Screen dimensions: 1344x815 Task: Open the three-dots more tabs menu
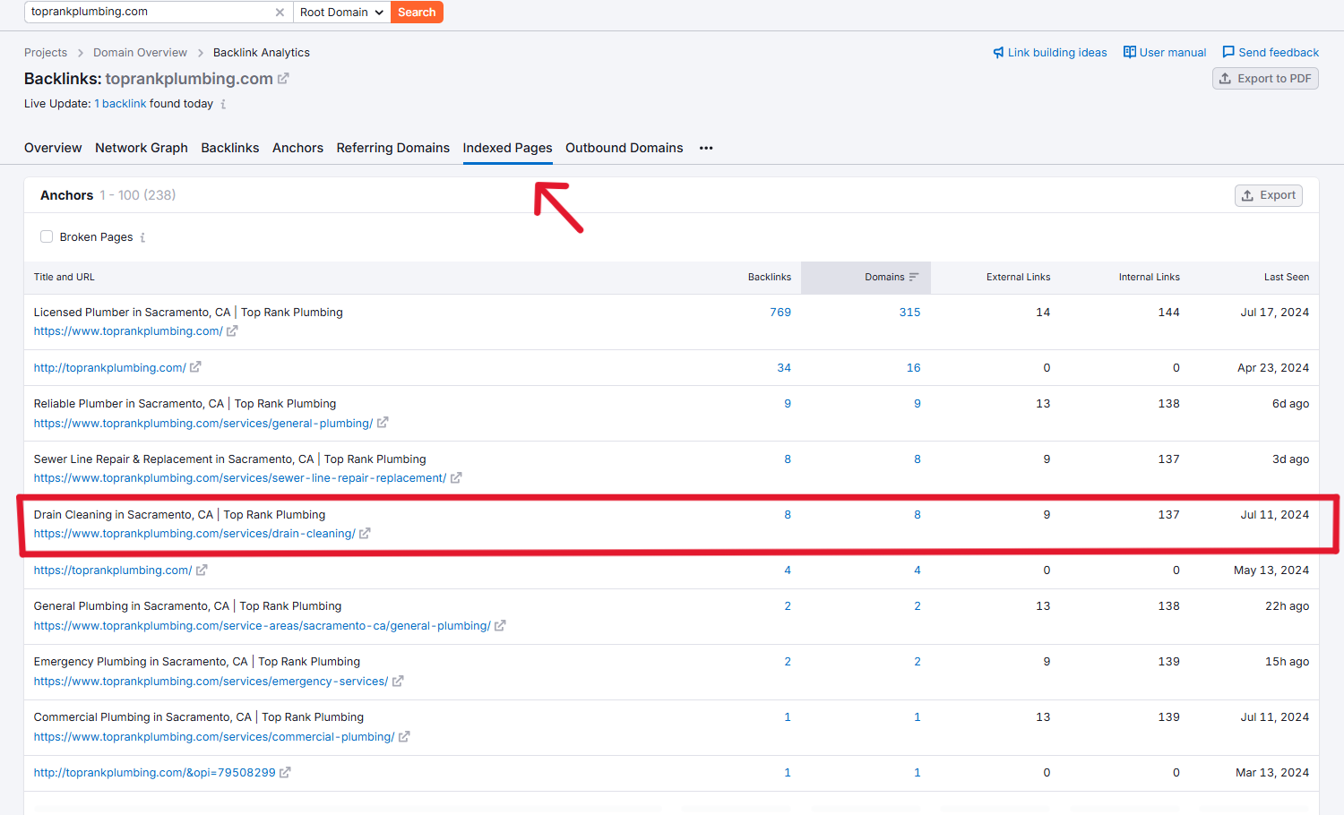click(706, 149)
